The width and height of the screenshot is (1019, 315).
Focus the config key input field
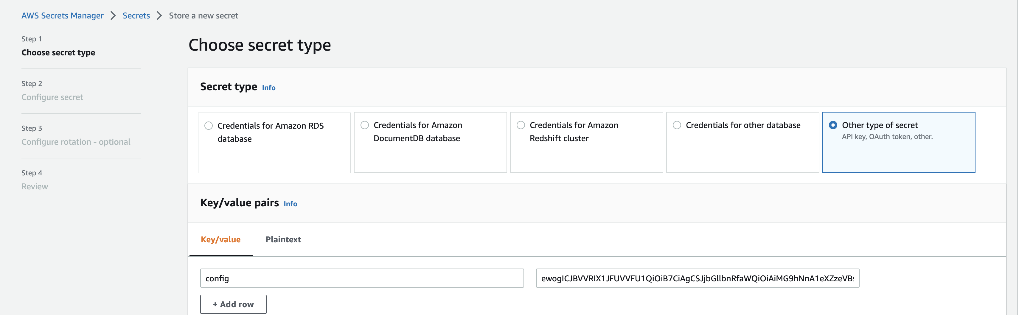coord(362,278)
